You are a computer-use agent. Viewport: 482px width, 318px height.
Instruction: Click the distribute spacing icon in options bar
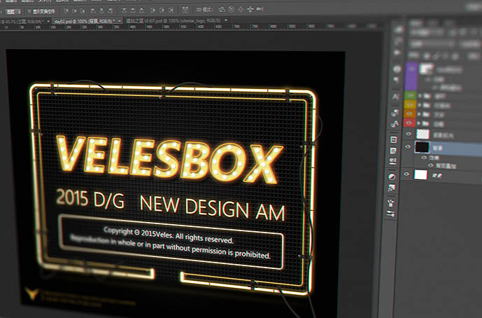(185, 11)
